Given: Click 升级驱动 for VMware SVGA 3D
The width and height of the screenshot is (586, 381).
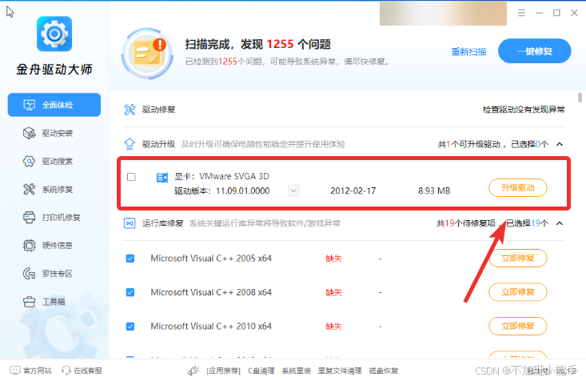Looking at the screenshot, I should coord(517,187).
